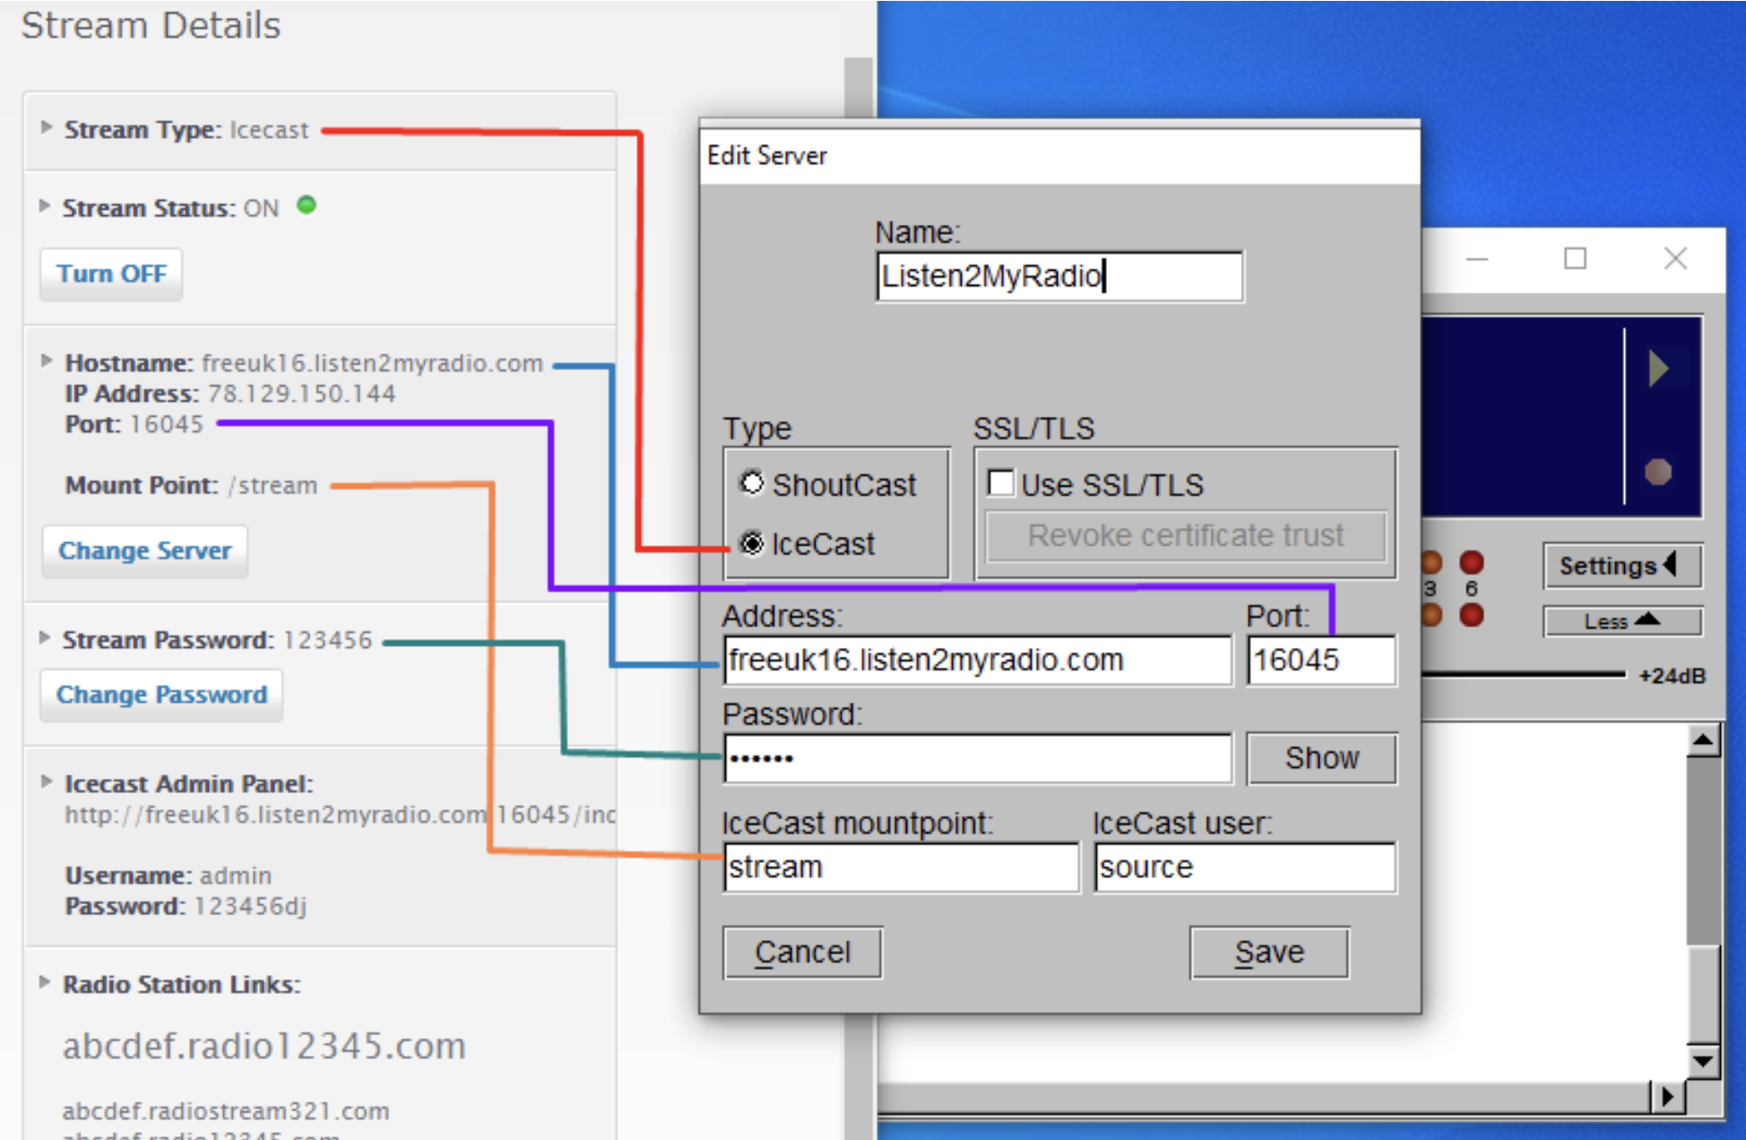Enable the Use SSL/TLS checkbox
Image resolution: width=1746 pixels, height=1140 pixels.
coord(1000,483)
